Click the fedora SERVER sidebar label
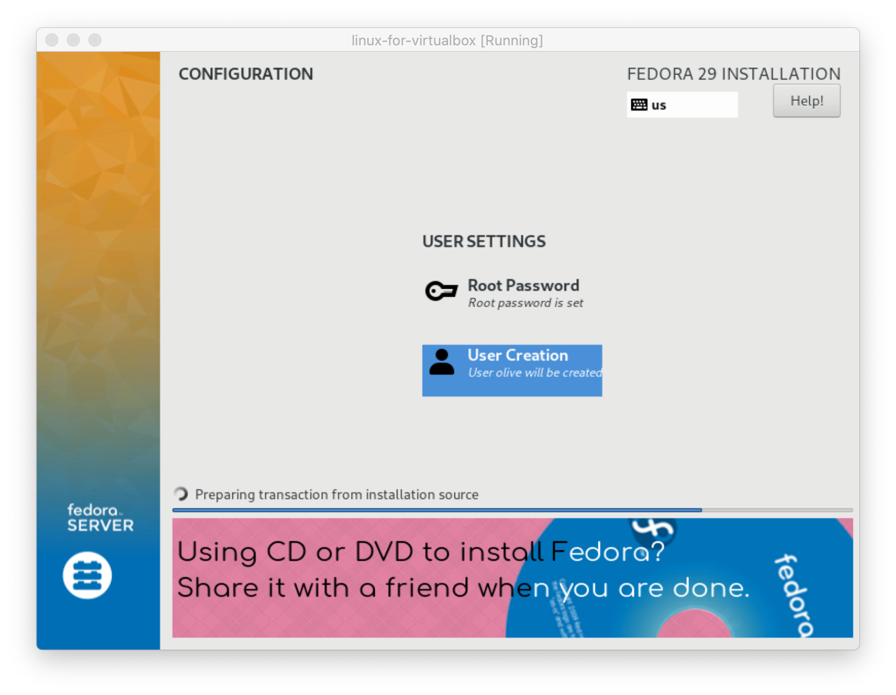 pos(100,518)
